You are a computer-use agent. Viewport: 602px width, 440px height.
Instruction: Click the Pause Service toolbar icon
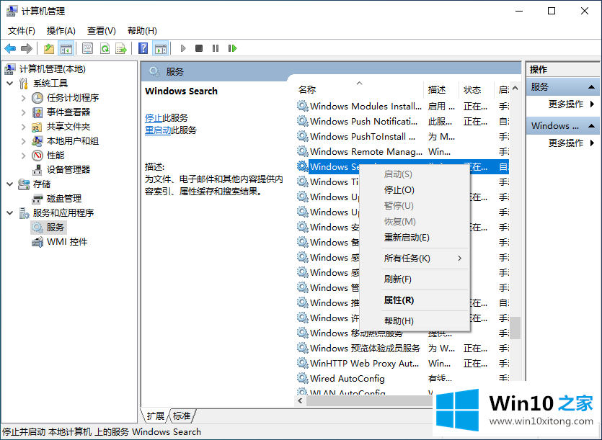click(x=216, y=48)
